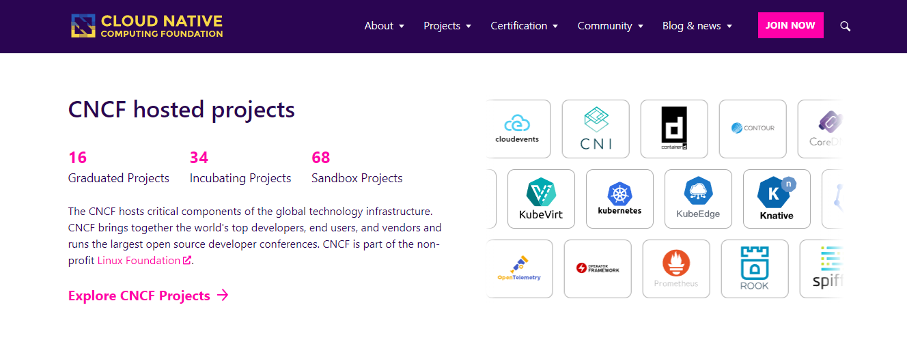Open the Prometheus project logo
Screen dimensions: 907x359
coord(676,269)
